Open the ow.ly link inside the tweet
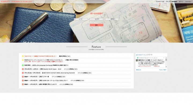Image resolution: width=193 pixels, height=105 pixels. click(145, 66)
